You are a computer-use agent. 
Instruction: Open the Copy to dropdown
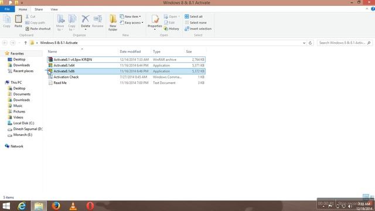pos(71,22)
